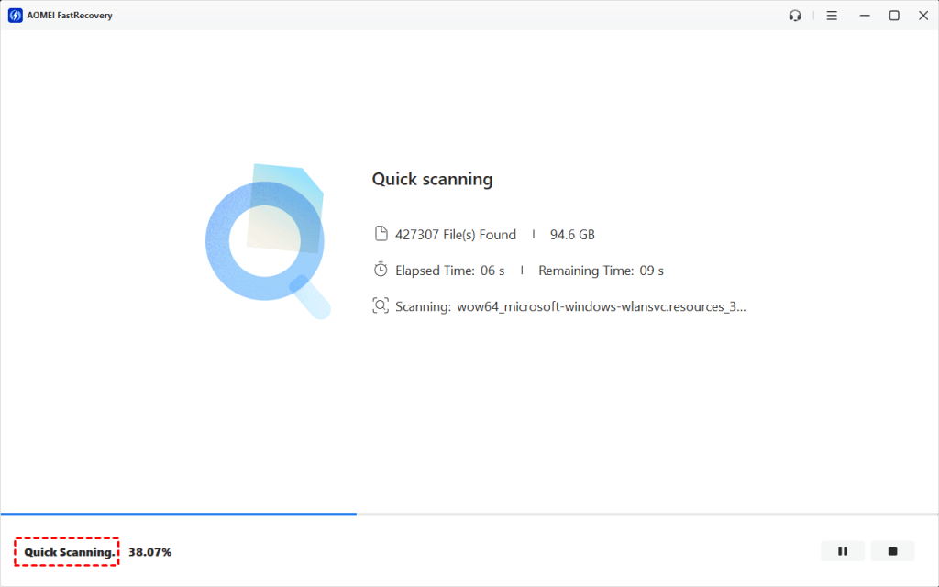Click the Quick Scanning. status label
This screenshot has height=587, width=939.
point(69,552)
